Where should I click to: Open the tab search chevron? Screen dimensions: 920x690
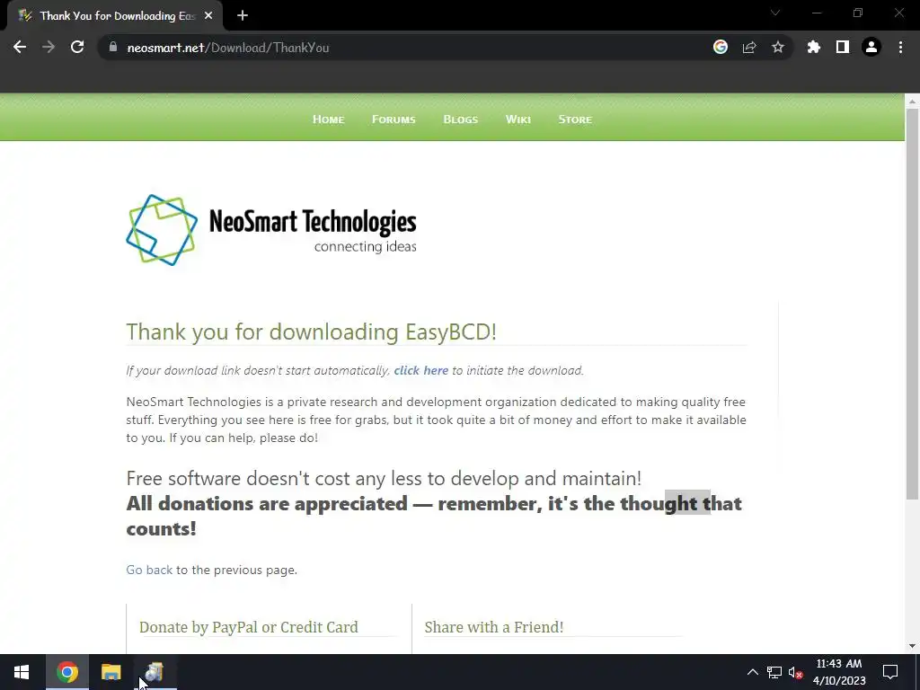pyautogui.click(x=775, y=13)
